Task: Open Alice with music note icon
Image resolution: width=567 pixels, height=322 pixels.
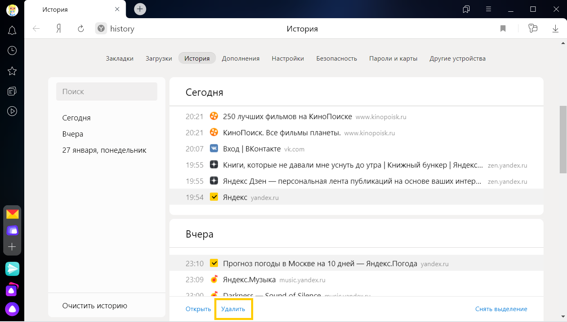Action: [12, 289]
